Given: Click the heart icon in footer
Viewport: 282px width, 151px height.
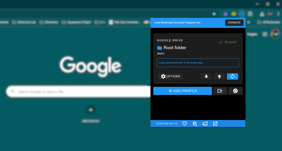Looking at the screenshot, I should (184, 124).
